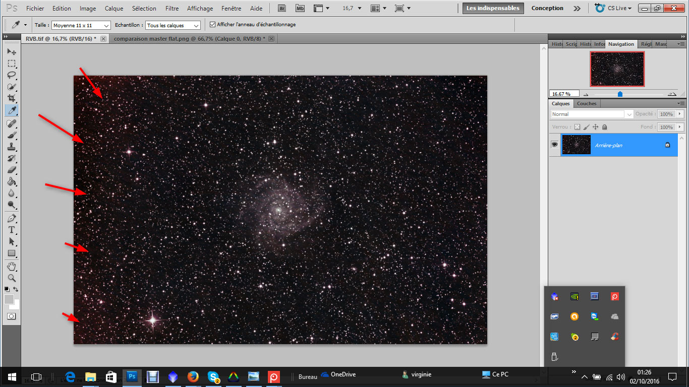Activate the Hand tool
This screenshot has height=387, width=689.
point(11,266)
